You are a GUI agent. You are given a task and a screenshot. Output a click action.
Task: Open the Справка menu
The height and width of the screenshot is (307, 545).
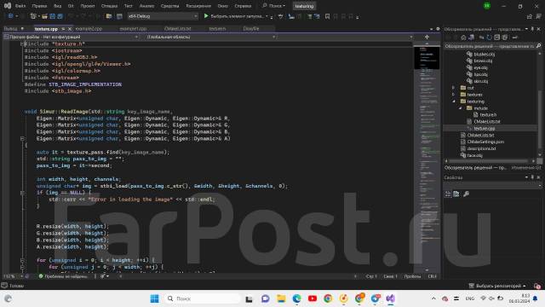[243, 6]
